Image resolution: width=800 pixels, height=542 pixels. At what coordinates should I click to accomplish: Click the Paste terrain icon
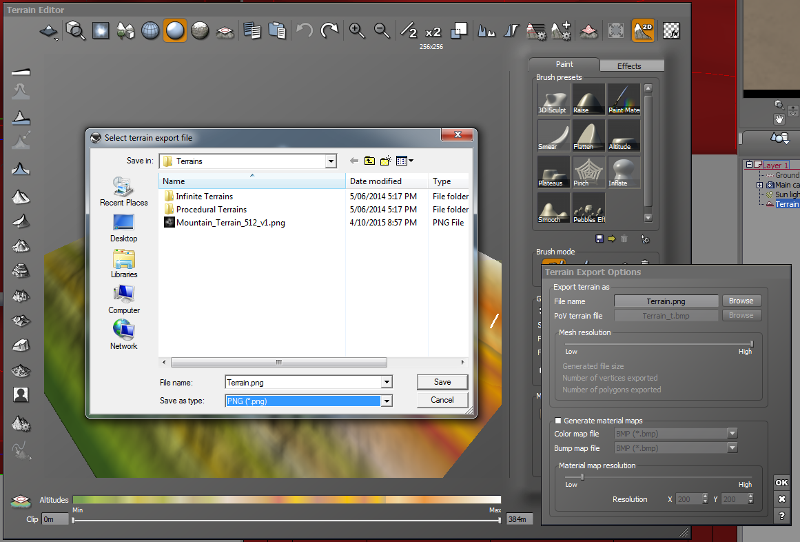[277, 30]
